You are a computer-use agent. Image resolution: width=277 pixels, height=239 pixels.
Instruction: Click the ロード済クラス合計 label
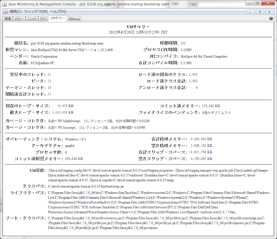(x=167, y=81)
